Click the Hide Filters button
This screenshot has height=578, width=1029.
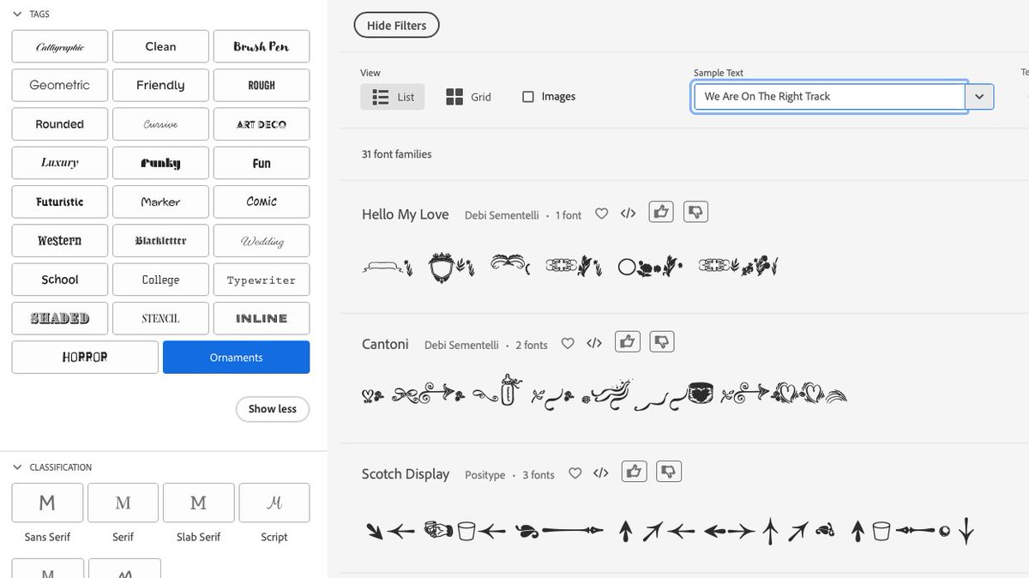(396, 26)
